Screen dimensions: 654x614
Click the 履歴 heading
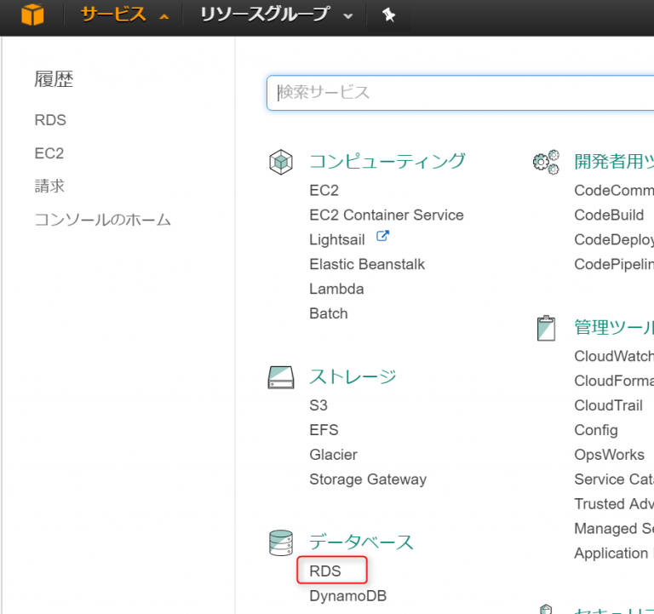click(54, 79)
